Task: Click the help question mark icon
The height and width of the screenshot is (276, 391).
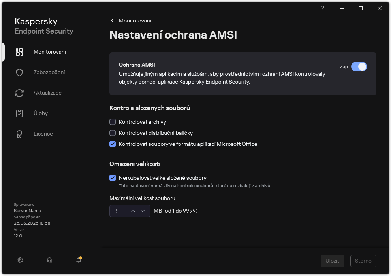Action: tap(322, 8)
